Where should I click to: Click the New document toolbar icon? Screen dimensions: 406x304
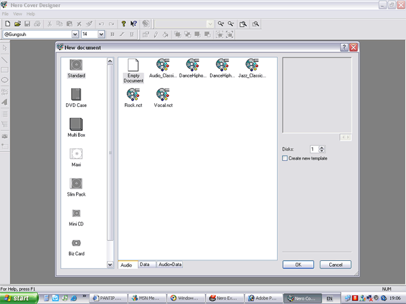point(8,24)
